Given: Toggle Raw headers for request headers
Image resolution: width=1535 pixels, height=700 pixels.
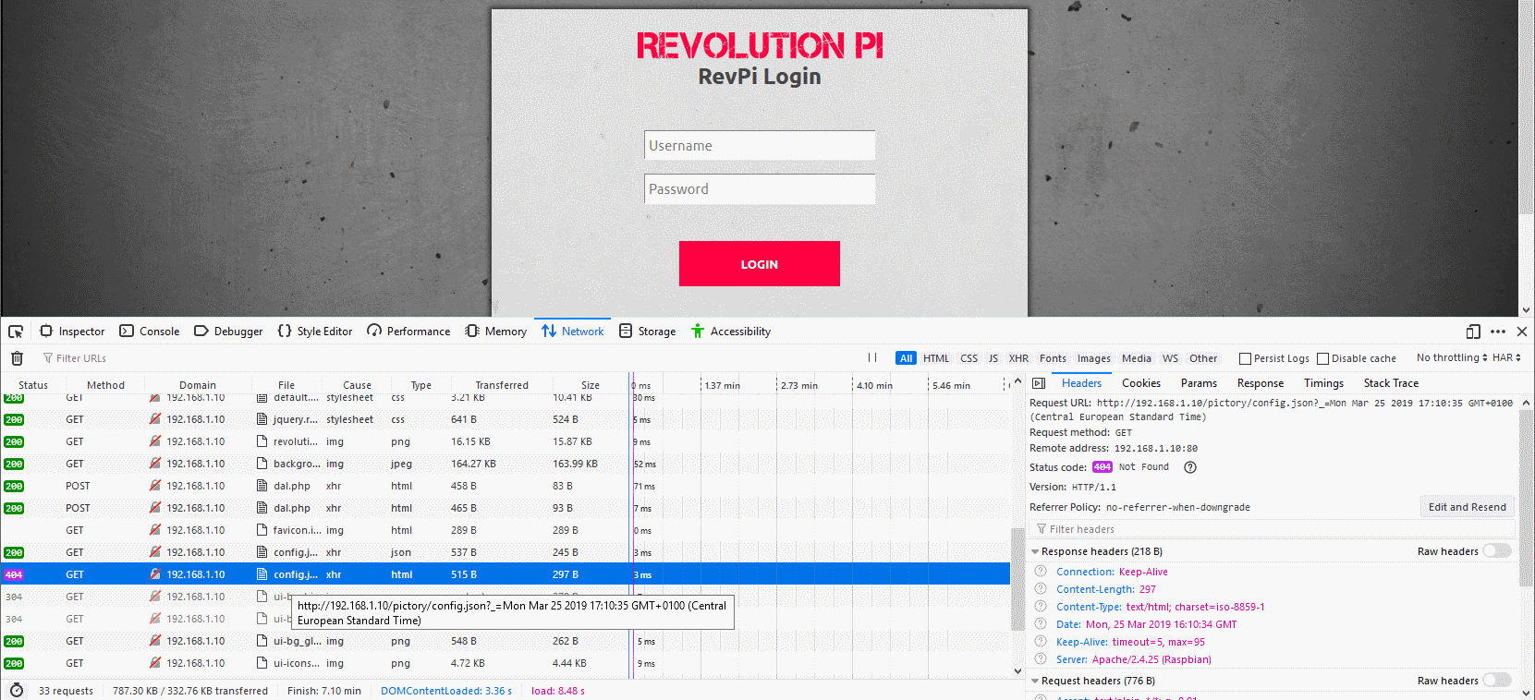Looking at the screenshot, I should point(1496,681).
